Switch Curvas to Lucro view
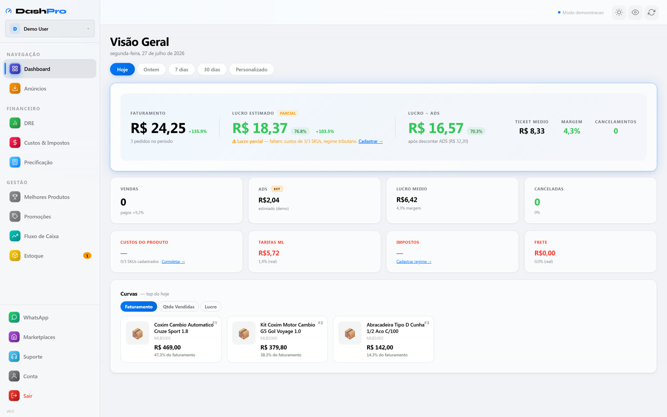Screen dimensions: 667x417 point(211,307)
